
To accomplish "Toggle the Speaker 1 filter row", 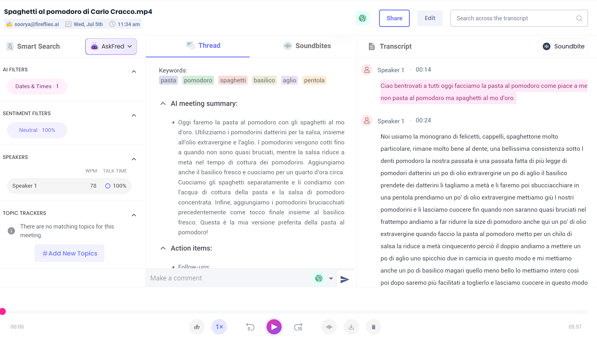I will [x=69, y=186].
